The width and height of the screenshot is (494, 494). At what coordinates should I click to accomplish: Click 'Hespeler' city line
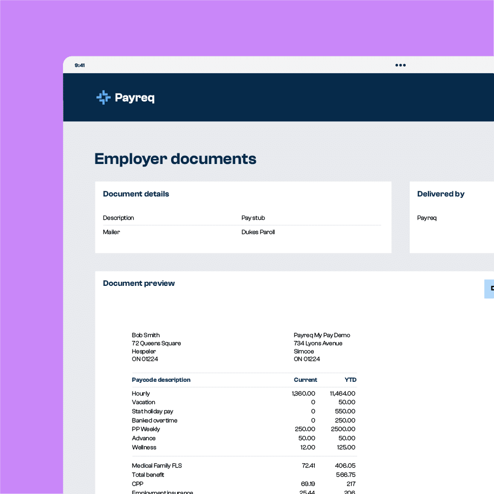pos(144,351)
